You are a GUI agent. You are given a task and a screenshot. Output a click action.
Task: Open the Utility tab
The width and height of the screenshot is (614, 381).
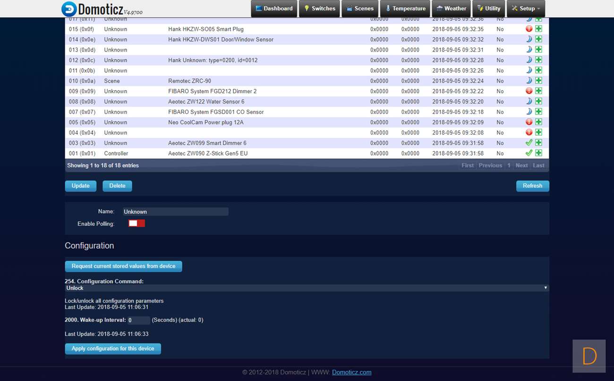click(488, 9)
